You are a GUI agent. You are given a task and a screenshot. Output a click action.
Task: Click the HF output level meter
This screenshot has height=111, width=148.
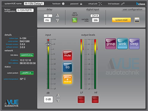(x=95, y=64)
